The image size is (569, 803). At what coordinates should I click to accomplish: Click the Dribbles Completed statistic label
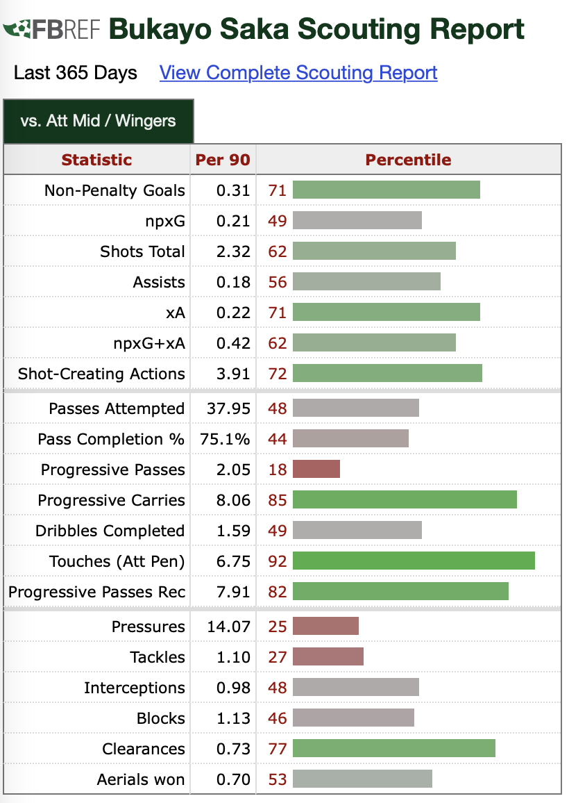[110, 531]
